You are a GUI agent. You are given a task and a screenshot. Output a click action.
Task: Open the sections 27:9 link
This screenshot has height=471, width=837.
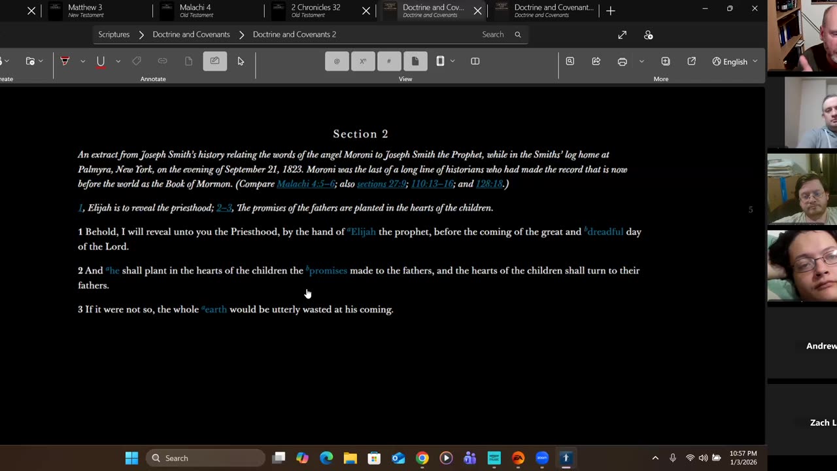pos(381,184)
